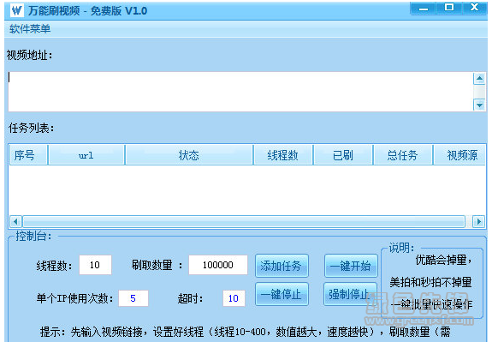
Task: Click the 添加任务 button
Action: tap(282, 266)
